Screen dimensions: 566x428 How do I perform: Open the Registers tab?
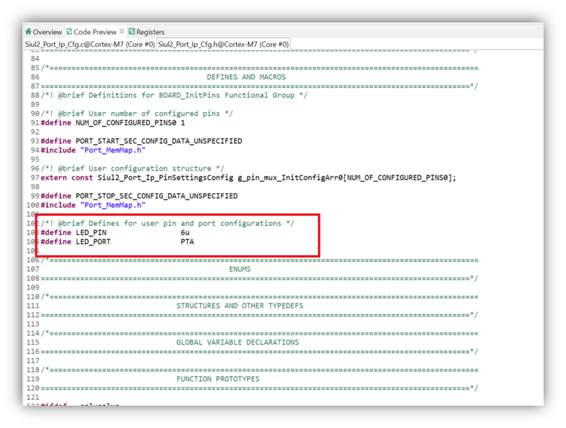(x=146, y=32)
